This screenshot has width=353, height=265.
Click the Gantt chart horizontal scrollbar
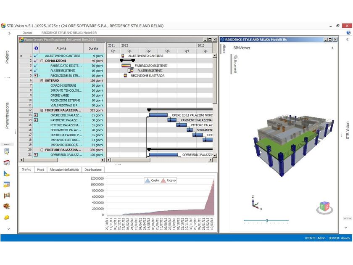(x=130, y=160)
